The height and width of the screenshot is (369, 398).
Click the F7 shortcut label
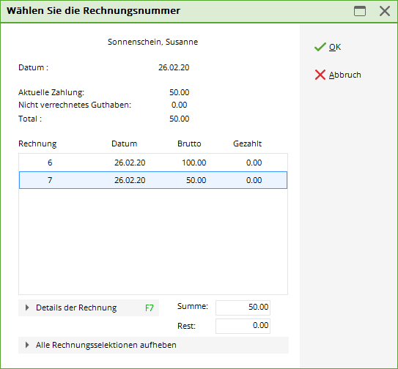click(150, 308)
